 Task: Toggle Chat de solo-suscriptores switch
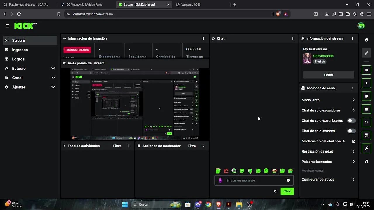(352, 121)
